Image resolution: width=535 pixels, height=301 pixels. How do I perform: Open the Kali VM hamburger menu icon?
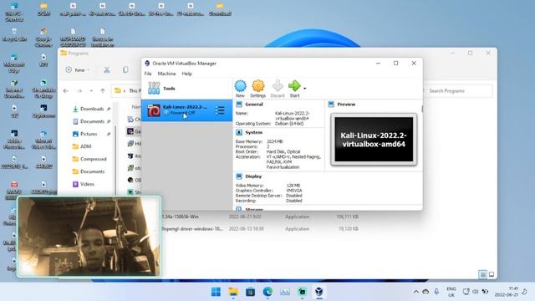[x=220, y=110]
